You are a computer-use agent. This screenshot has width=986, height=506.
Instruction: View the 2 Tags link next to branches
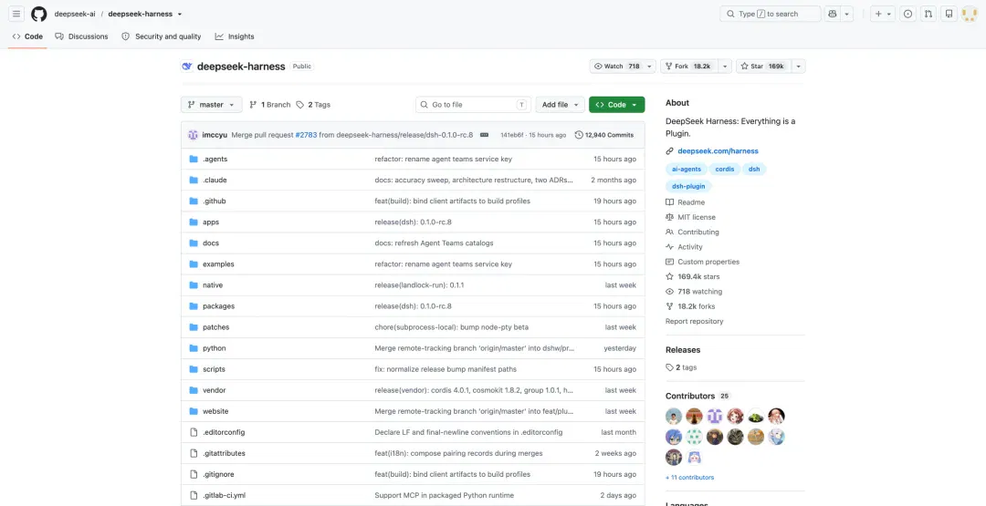(x=313, y=105)
